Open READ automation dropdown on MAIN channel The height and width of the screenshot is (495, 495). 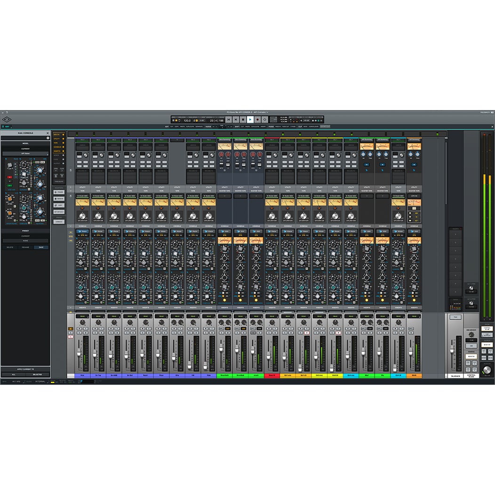414,316
